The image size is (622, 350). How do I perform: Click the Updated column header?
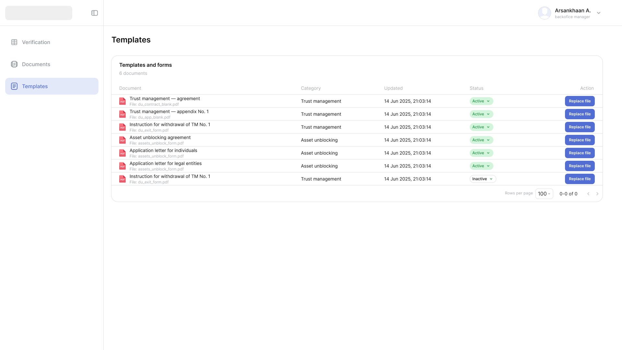(x=393, y=88)
